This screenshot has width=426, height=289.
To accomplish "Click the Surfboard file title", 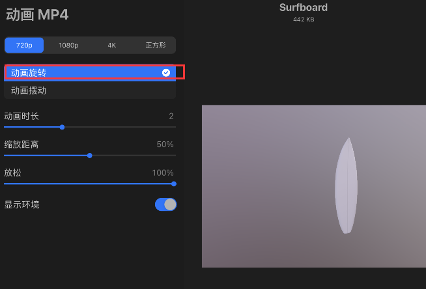I will tap(304, 8).
